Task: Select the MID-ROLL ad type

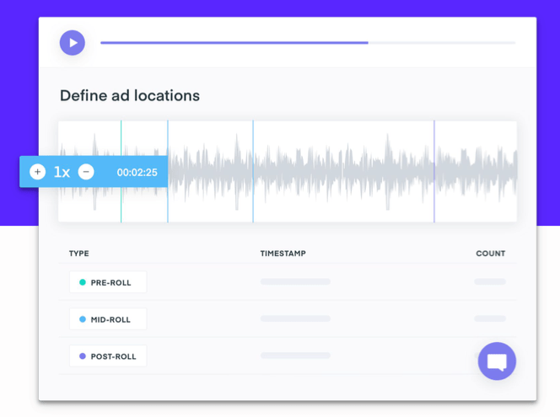Action: click(x=108, y=319)
